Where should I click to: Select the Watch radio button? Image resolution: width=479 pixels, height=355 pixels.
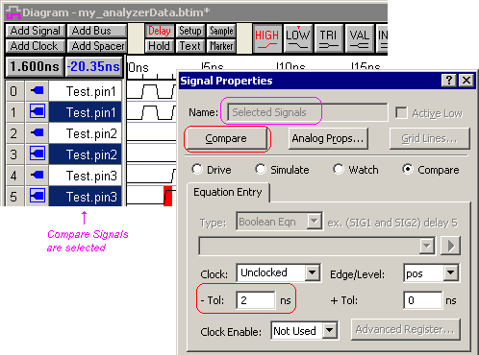click(x=339, y=169)
